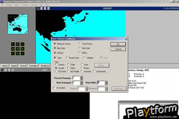The image size is (179, 119).
Task: Increase Num Killed with spinner
Action: pyautogui.click(x=106, y=82)
